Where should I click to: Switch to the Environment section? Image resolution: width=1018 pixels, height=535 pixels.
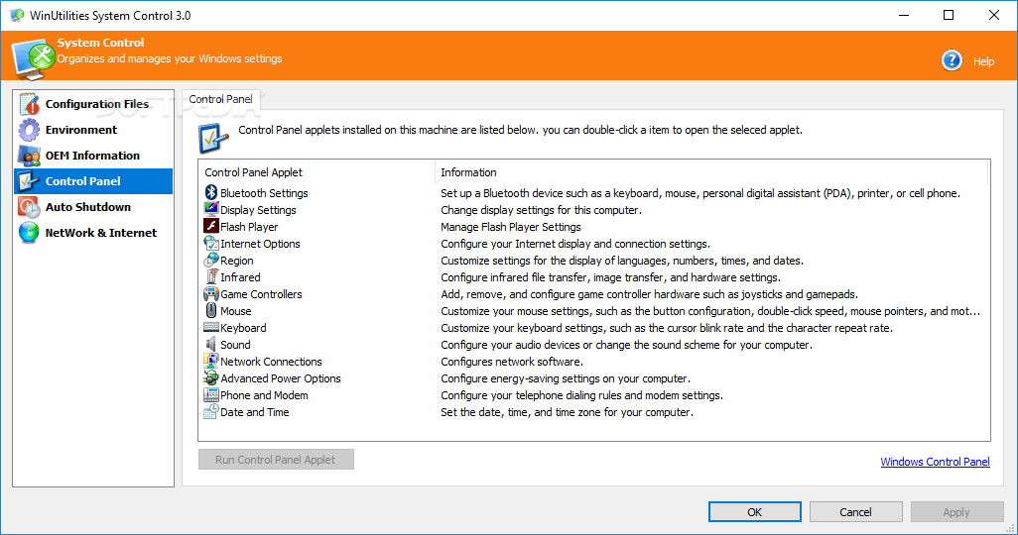point(93,130)
